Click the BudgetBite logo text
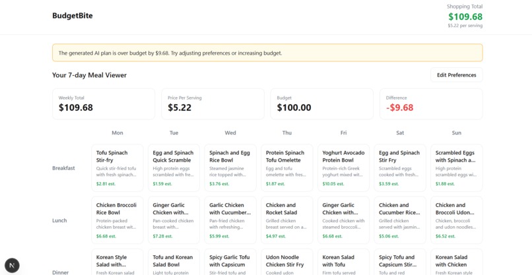This screenshot has height=275, width=532. click(x=72, y=16)
